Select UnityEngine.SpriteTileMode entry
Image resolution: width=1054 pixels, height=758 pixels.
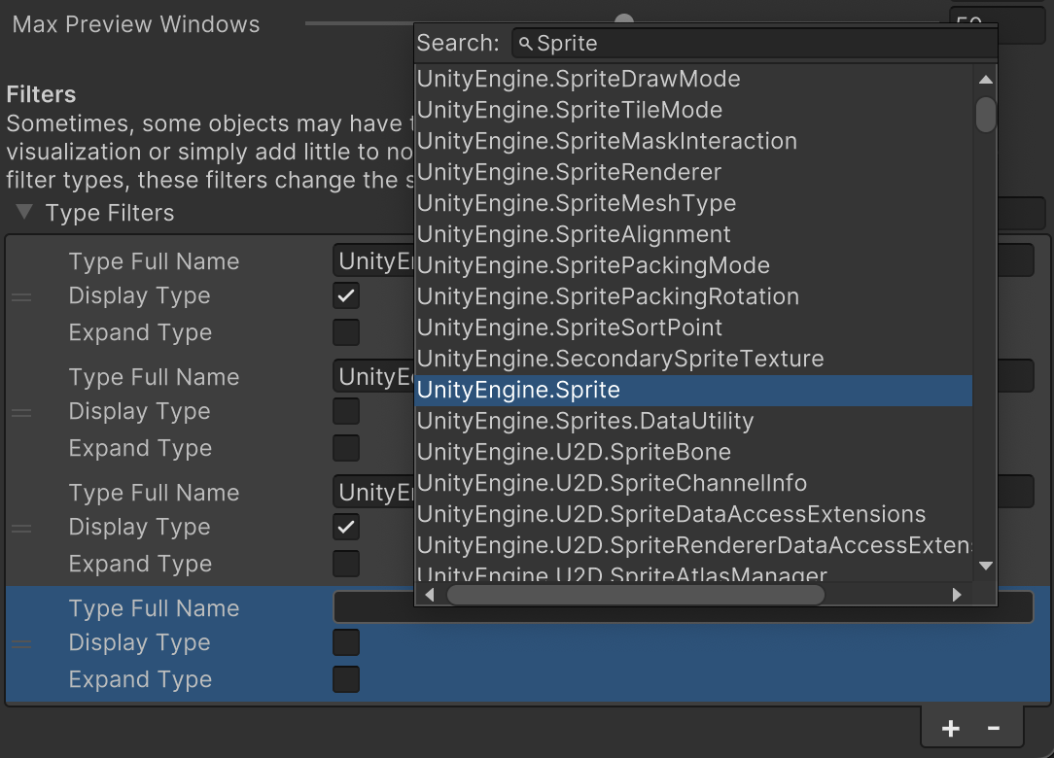[693, 110]
